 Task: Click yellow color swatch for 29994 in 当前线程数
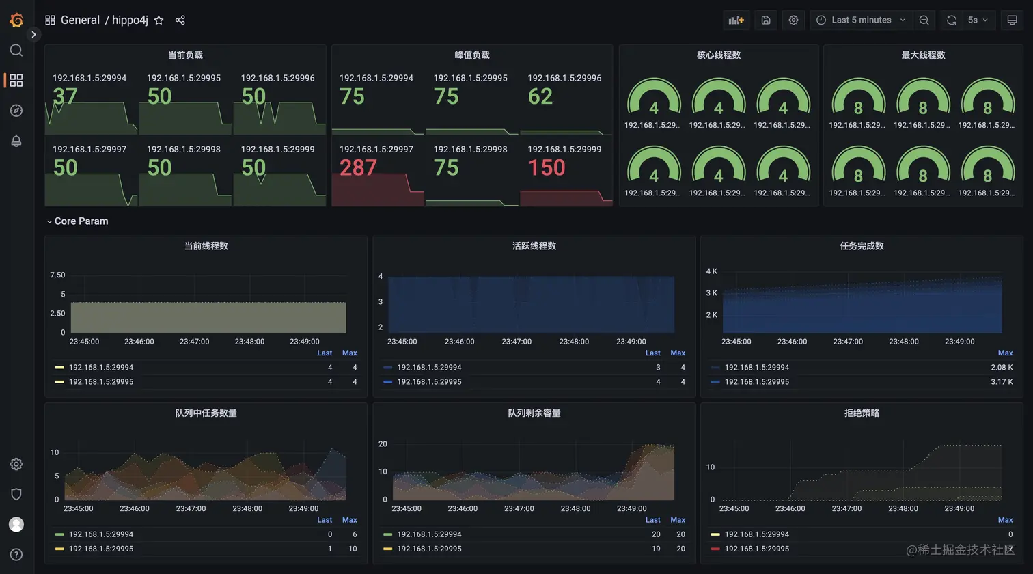point(59,368)
